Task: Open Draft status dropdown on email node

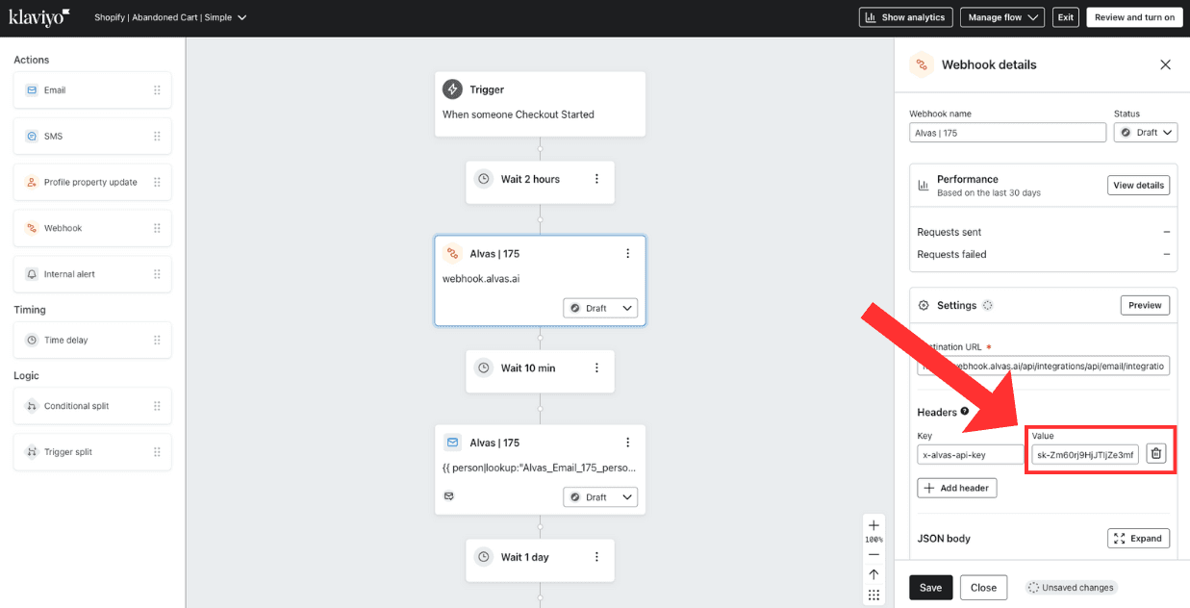Action: (x=600, y=497)
